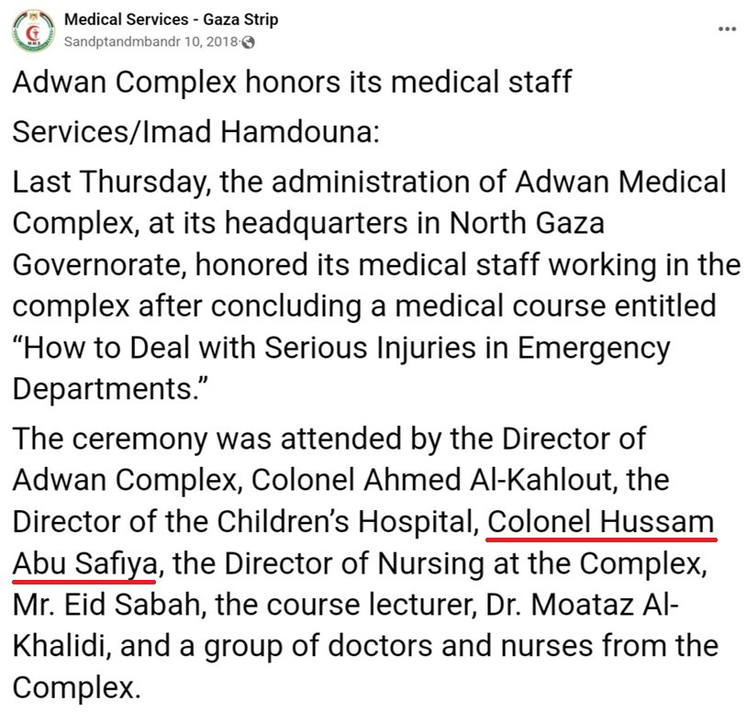
Task: Click the 'Services/Imad Hamdouna:' byline text
Action: click(x=195, y=132)
